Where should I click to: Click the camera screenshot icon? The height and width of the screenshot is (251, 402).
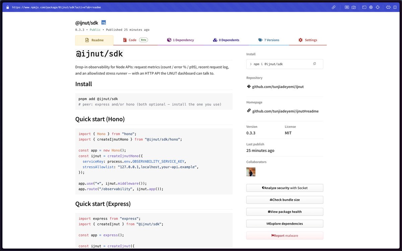[353, 7]
